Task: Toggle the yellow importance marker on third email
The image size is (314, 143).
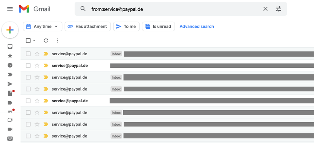Action: point(46,77)
